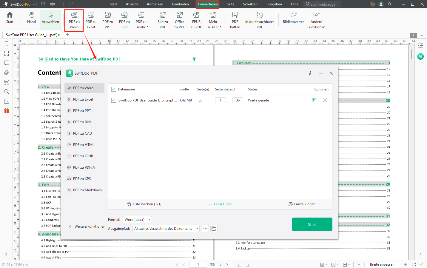The image size is (427, 268).
Task: Open the comments sidebar panel
Action: point(7,63)
